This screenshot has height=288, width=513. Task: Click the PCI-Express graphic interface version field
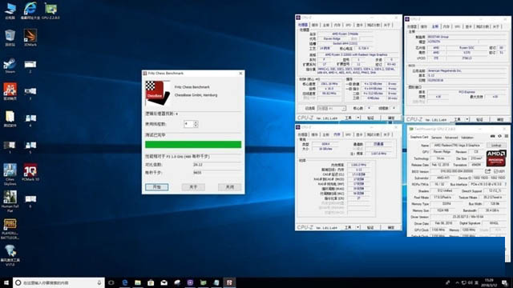click(x=467, y=92)
